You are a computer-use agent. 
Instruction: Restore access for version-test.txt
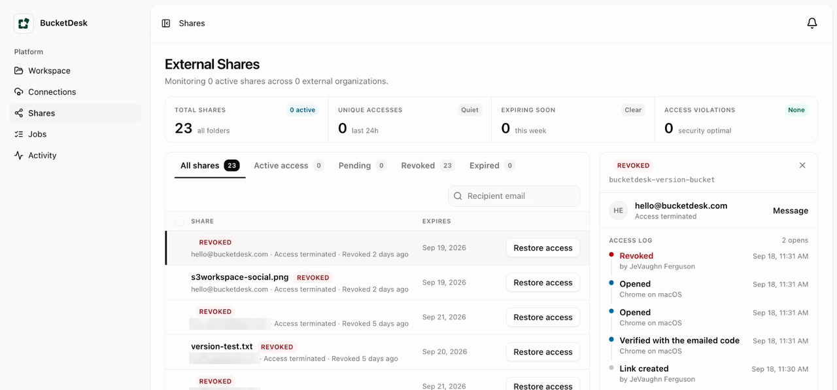pyautogui.click(x=543, y=352)
